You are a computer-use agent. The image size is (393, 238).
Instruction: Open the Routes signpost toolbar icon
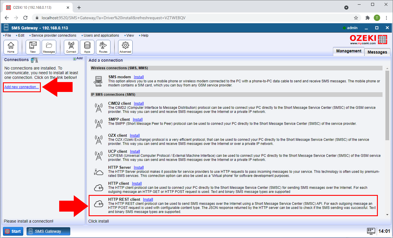(x=103, y=47)
